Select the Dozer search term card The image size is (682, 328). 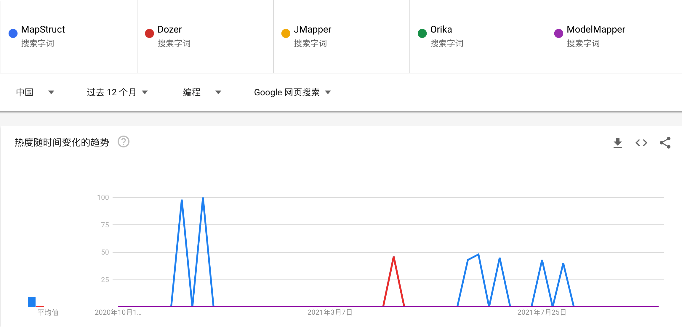(205, 36)
